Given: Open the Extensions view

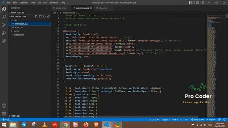Looking at the screenshot, I should pyautogui.click(x=4, y=41).
